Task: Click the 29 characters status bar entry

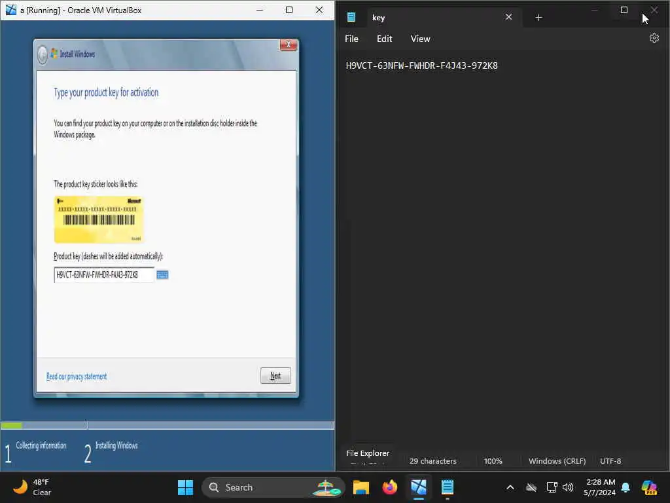Action: [x=433, y=461]
